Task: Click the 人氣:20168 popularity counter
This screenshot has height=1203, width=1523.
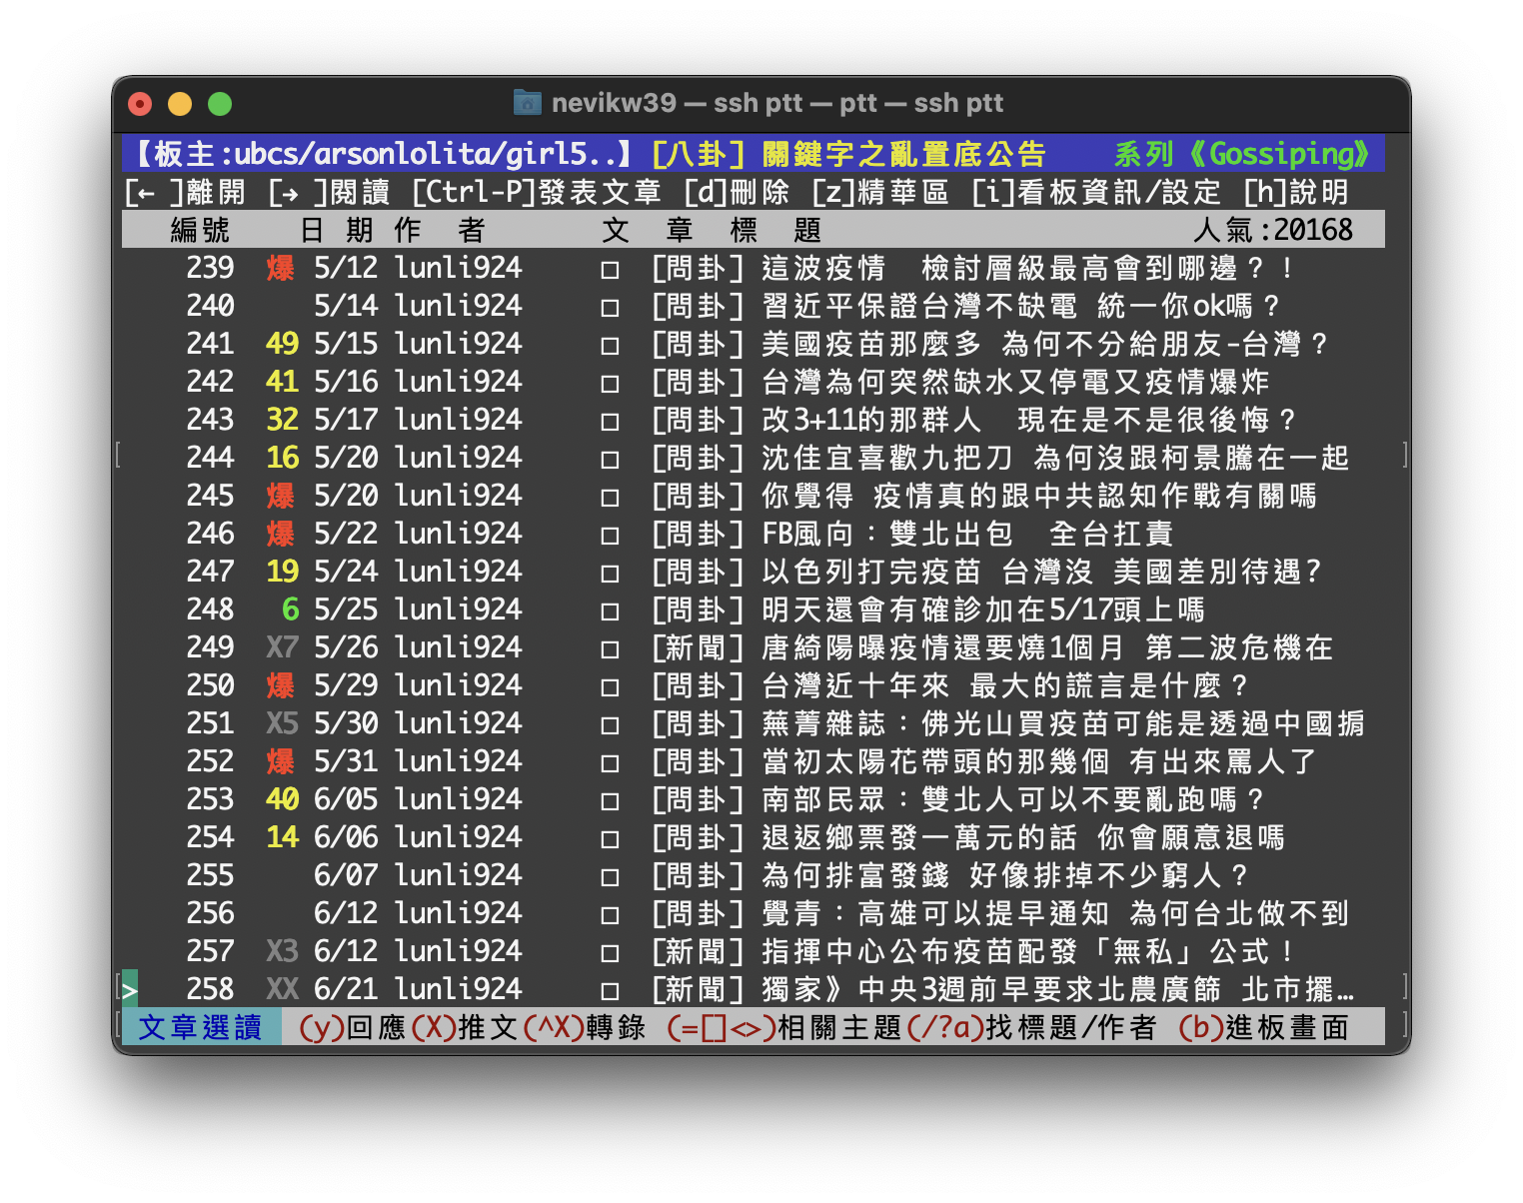Action: coord(1273,230)
